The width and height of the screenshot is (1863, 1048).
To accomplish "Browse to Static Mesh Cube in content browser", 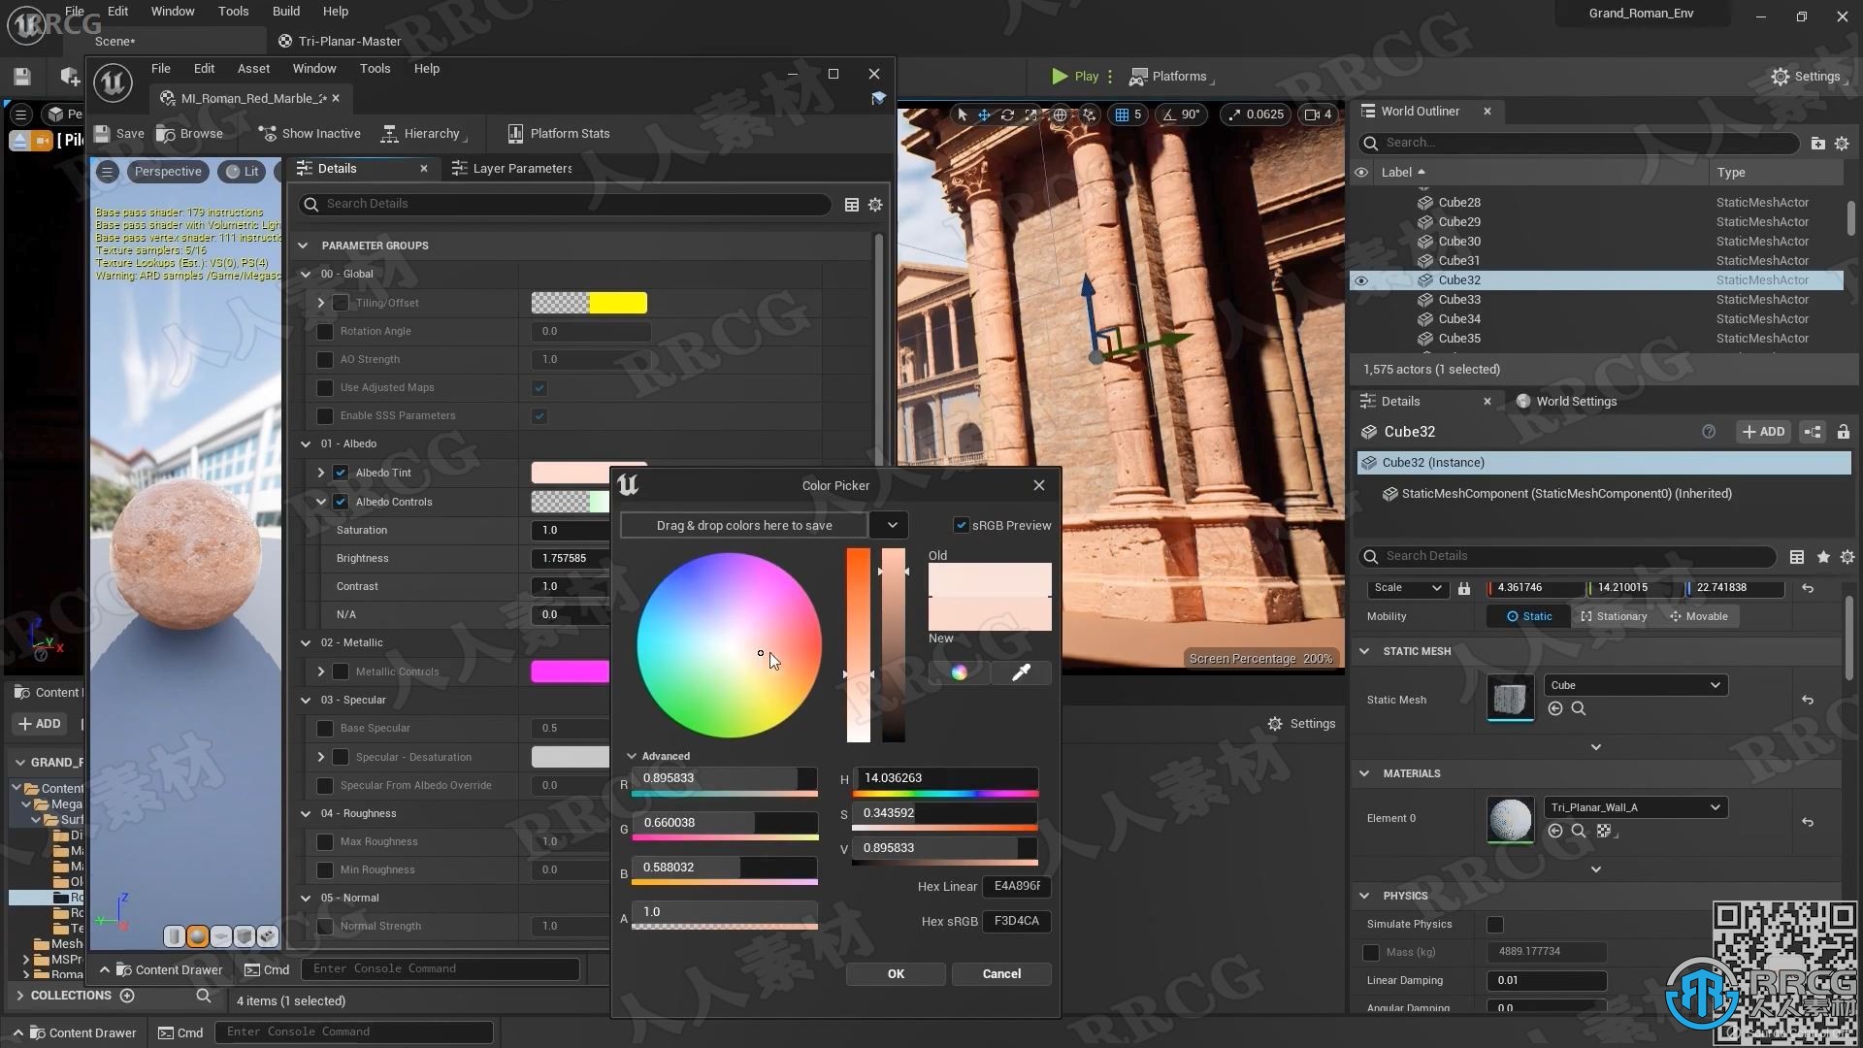I will tap(1579, 709).
